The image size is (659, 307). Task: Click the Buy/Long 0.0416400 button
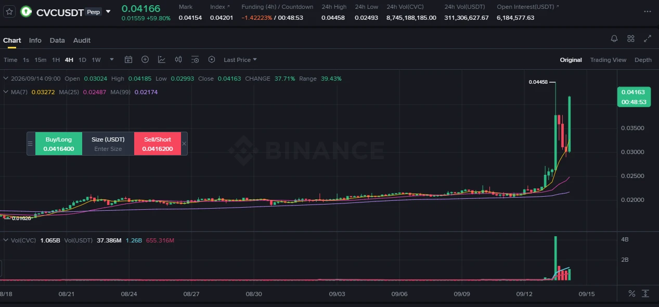click(59, 144)
